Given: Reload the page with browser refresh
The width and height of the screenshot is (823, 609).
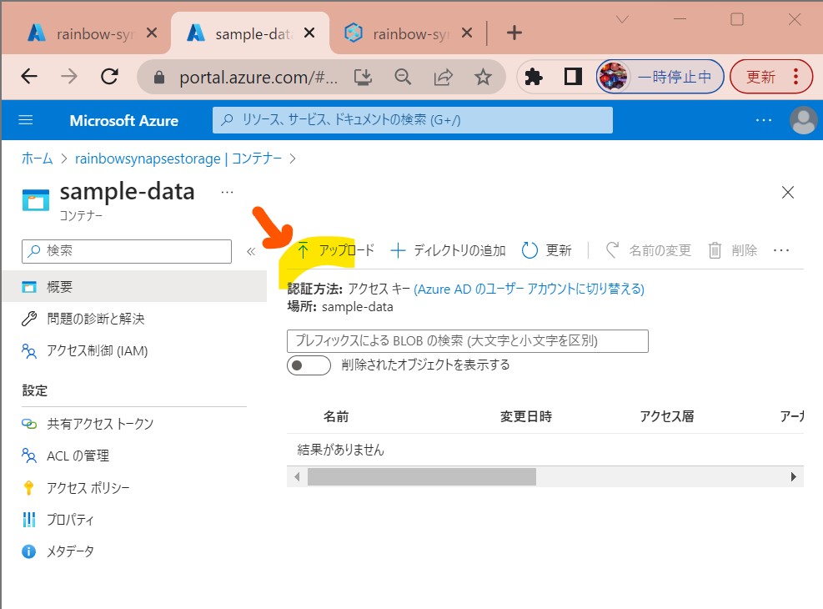Looking at the screenshot, I should (x=109, y=77).
